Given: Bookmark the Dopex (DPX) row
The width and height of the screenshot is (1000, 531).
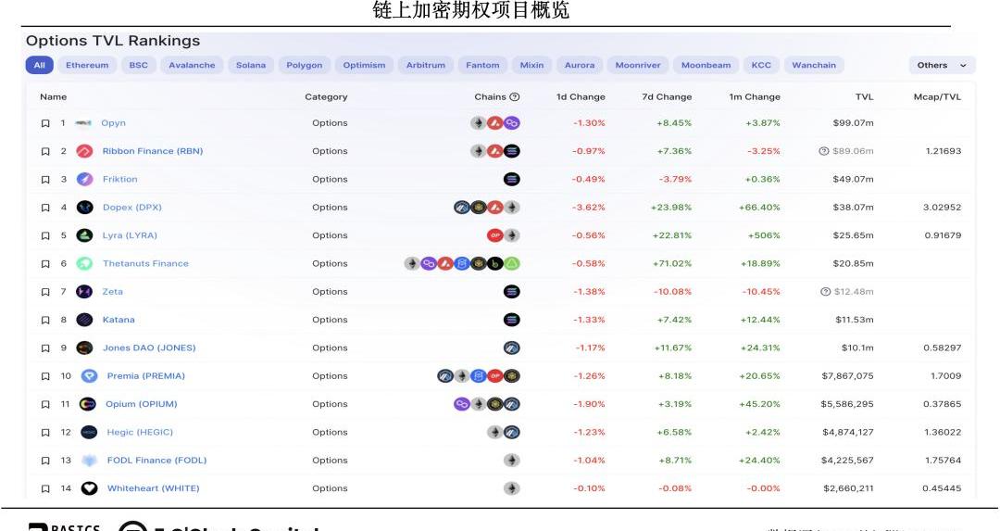Looking at the screenshot, I should [45, 208].
